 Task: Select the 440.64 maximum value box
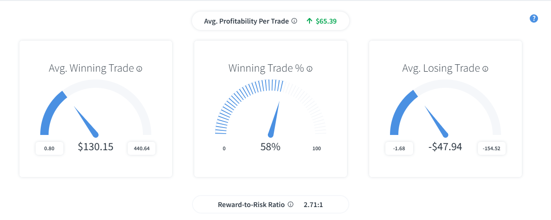click(142, 148)
